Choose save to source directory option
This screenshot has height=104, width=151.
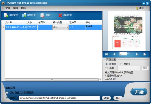click(x=7, y=93)
